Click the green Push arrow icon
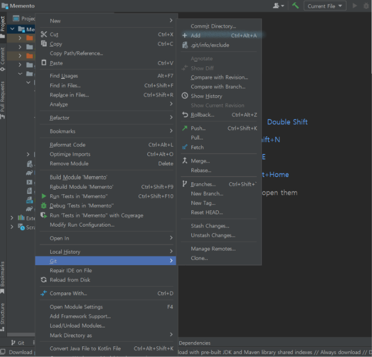This screenshot has width=372, height=357. (185, 128)
